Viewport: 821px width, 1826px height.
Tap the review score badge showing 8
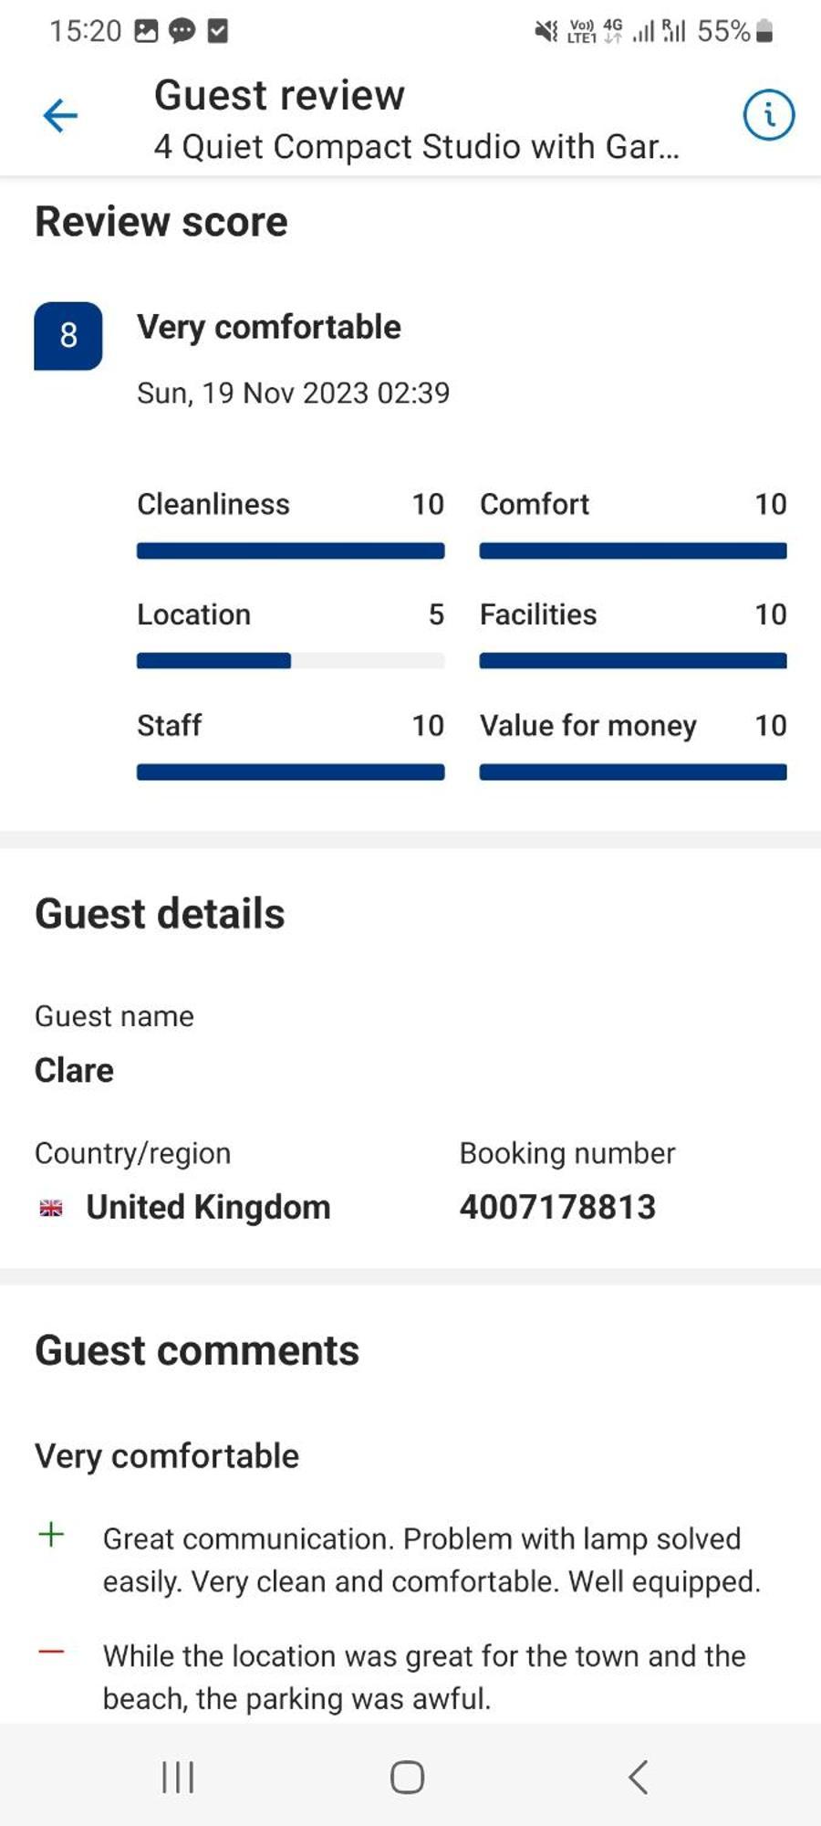68,336
